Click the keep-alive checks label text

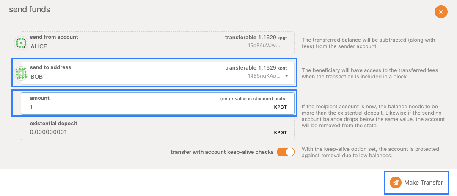(222, 152)
